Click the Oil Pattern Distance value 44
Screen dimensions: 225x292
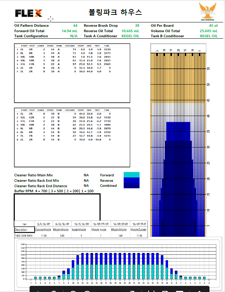tap(75, 26)
